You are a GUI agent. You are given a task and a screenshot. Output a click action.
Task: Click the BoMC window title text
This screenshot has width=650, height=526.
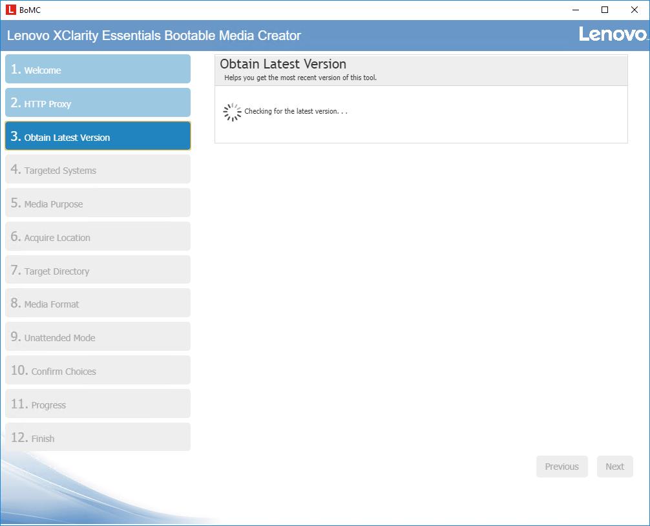click(x=30, y=10)
